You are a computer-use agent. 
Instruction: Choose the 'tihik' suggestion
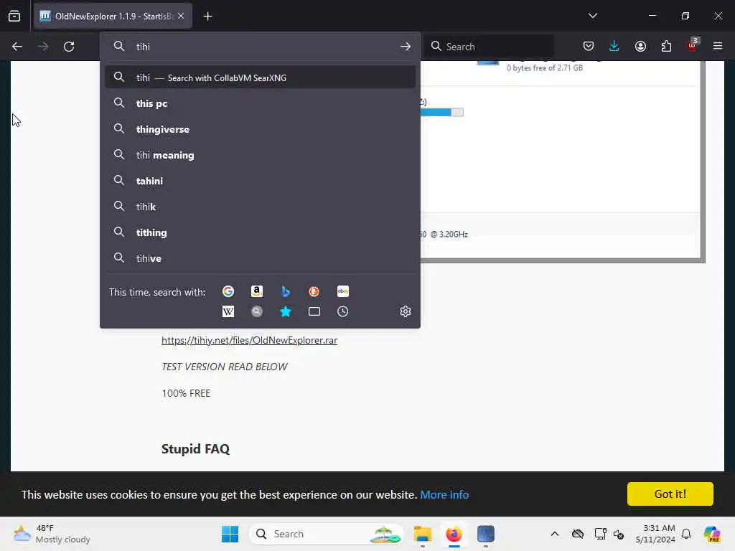pos(260,206)
